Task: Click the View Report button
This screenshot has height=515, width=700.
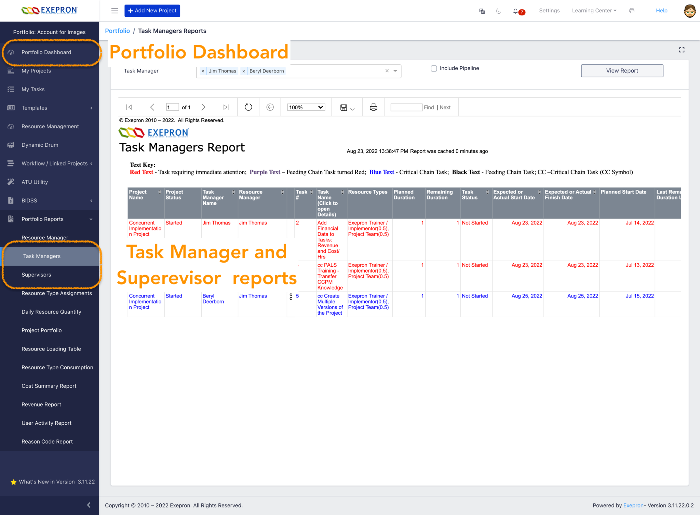Action: [x=622, y=71]
